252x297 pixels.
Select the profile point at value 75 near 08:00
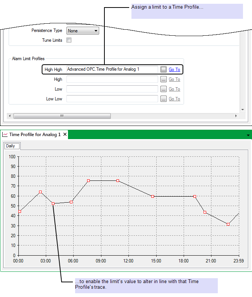tap(89, 181)
